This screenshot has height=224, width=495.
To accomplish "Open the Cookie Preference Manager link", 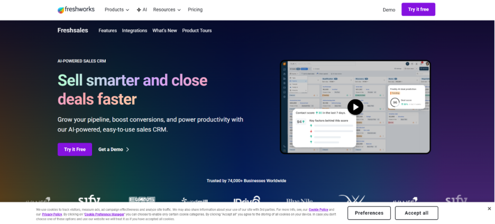I will tap(105, 214).
